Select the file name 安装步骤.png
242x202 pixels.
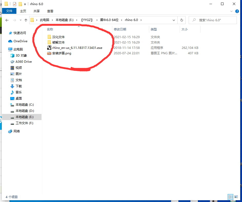[62, 53]
